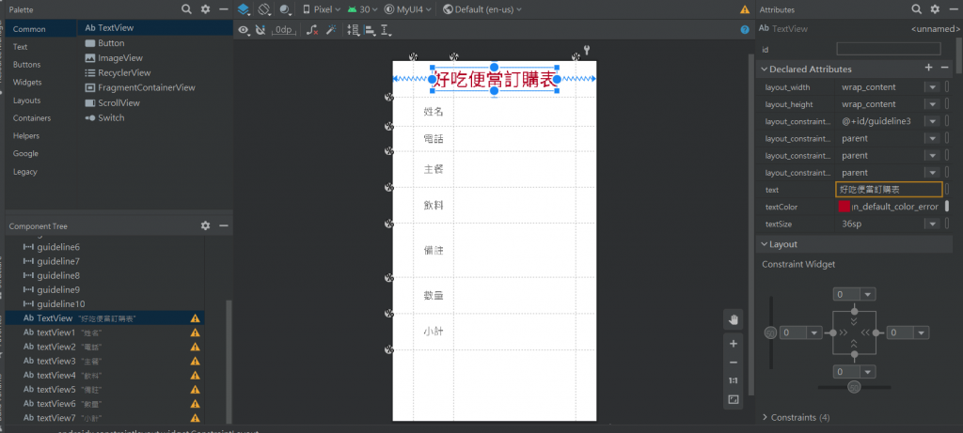963x433 pixels.
Task: Open the Pixel device dropdown
Action: click(322, 9)
